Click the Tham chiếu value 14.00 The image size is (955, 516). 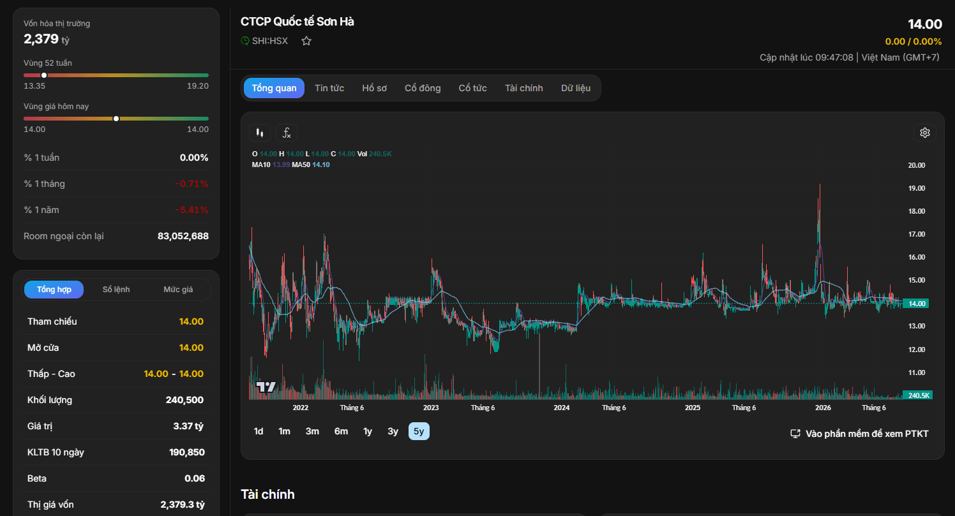192,321
